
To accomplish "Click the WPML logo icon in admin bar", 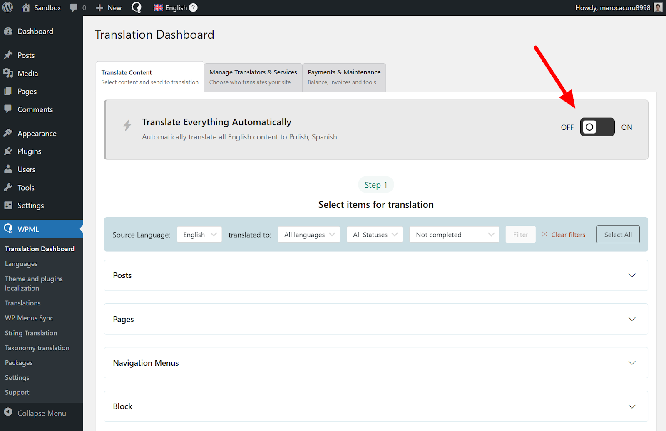I will (137, 7).
